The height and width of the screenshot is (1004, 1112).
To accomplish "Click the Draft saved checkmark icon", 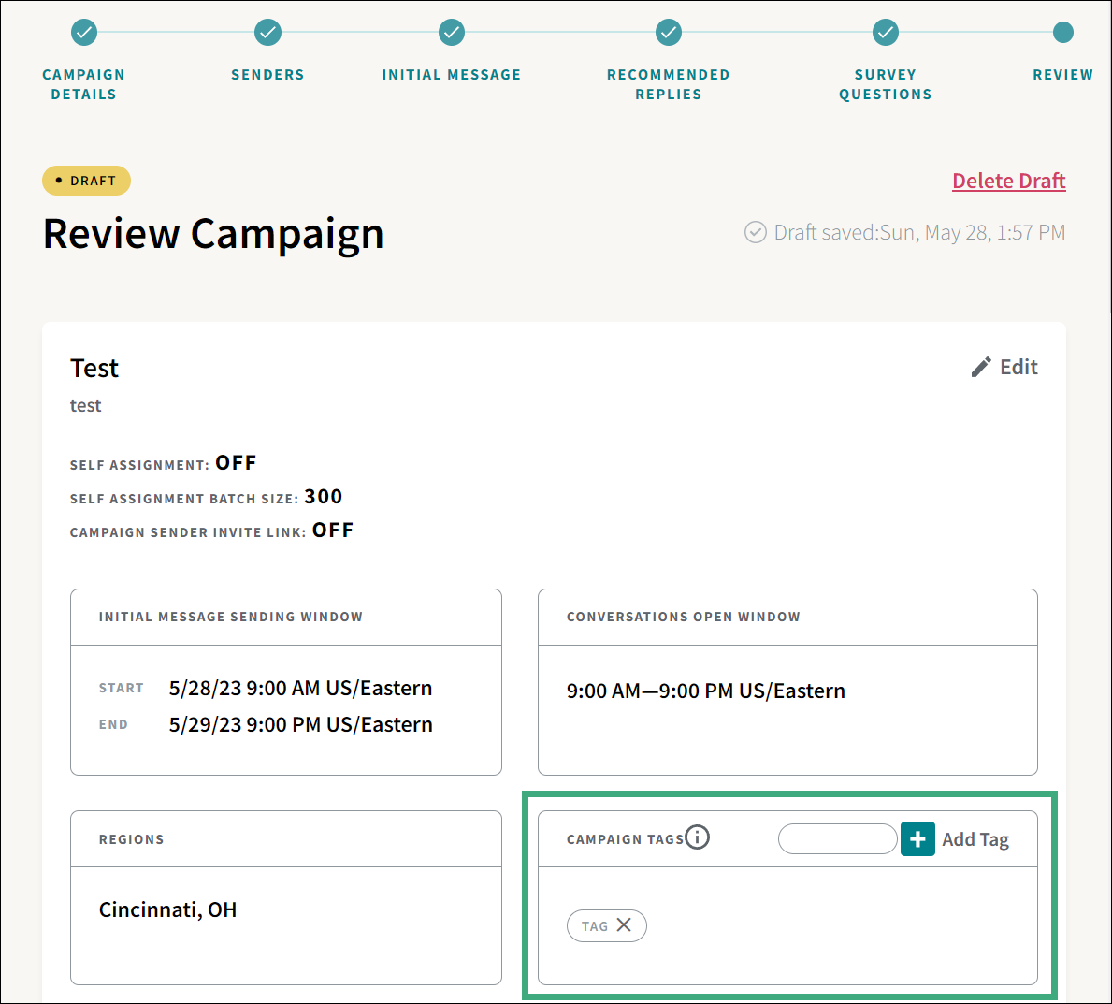I will [x=756, y=232].
